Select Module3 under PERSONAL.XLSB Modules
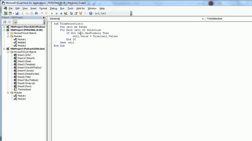The width and height of the screenshot is (252, 141). pos(22,46)
